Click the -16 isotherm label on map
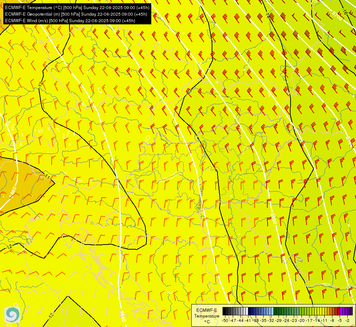The height and width of the screenshot is (327, 356). pyautogui.click(x=345, y=12)
